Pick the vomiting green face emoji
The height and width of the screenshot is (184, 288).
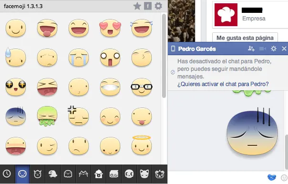click(x=47, y=116)
